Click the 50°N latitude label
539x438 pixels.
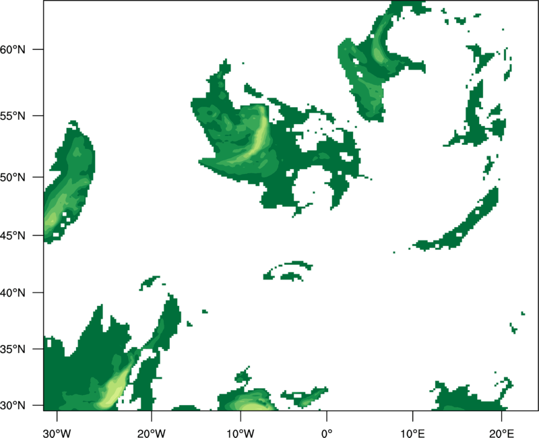click(x=13, y=177)
